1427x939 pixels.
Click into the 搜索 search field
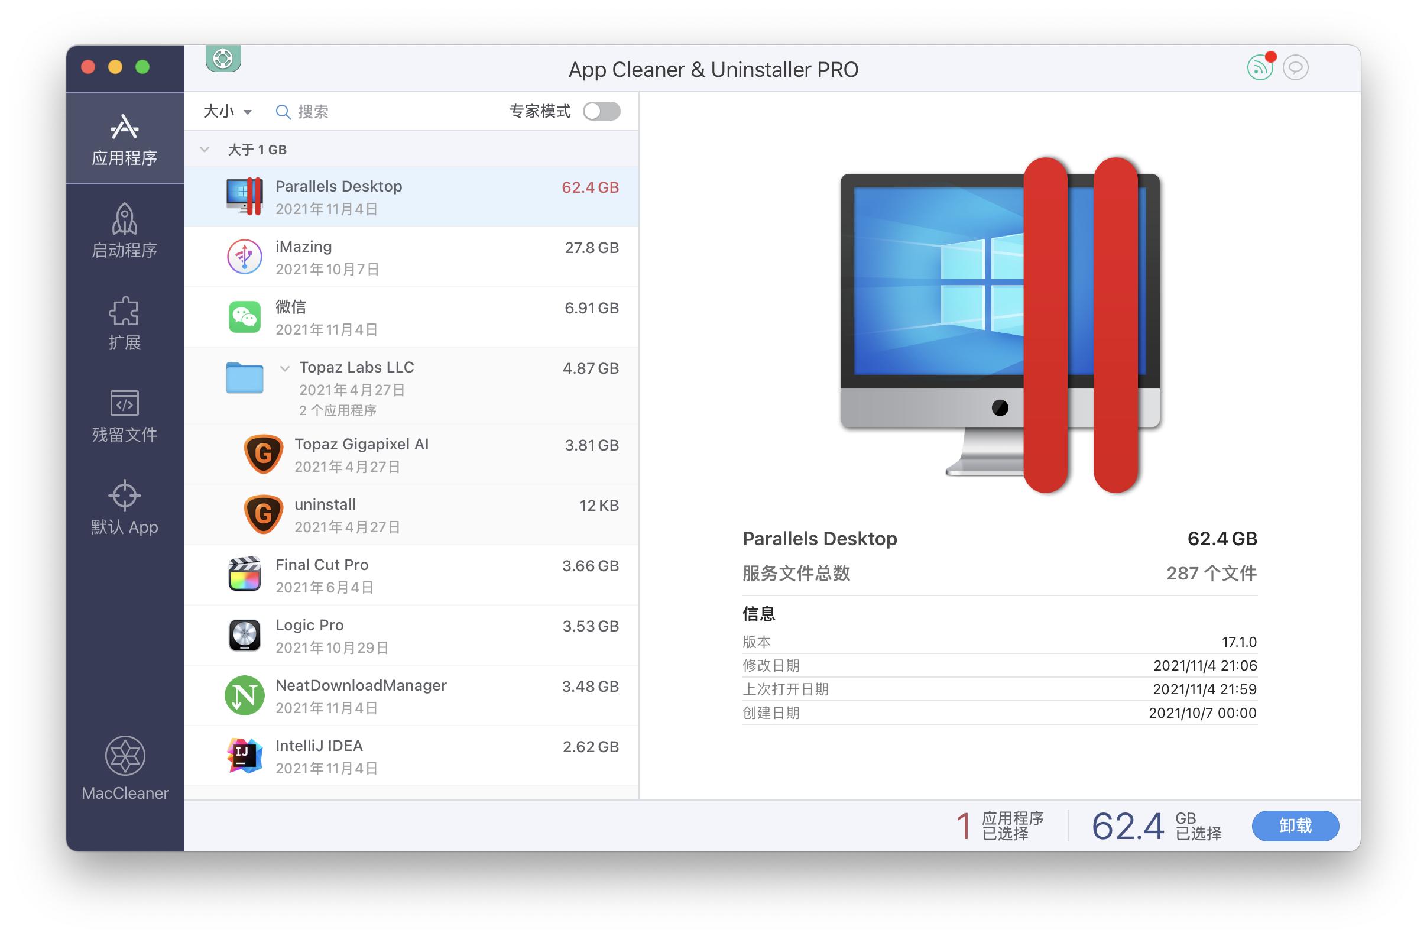point(336,112)
